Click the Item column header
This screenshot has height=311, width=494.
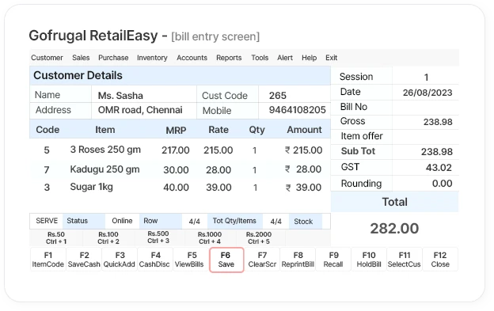click(105, 130)
